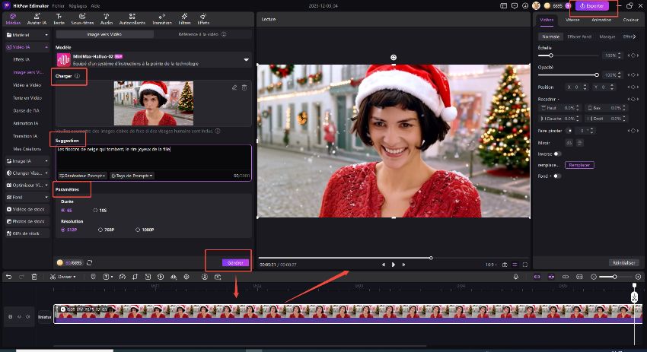Image resolution: width=647 pixels, height=352 pixels.
Task: Click the Générer button
Action: point(236,262)
